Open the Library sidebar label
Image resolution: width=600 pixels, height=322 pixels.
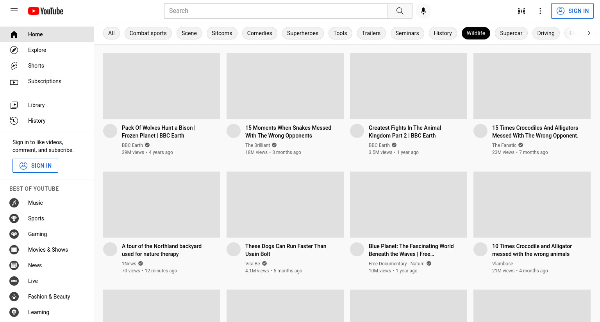coord(36,105)
